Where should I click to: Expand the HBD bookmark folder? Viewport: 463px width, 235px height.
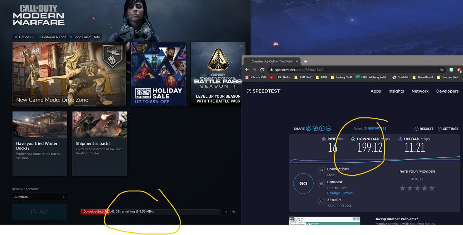[321, 77]
